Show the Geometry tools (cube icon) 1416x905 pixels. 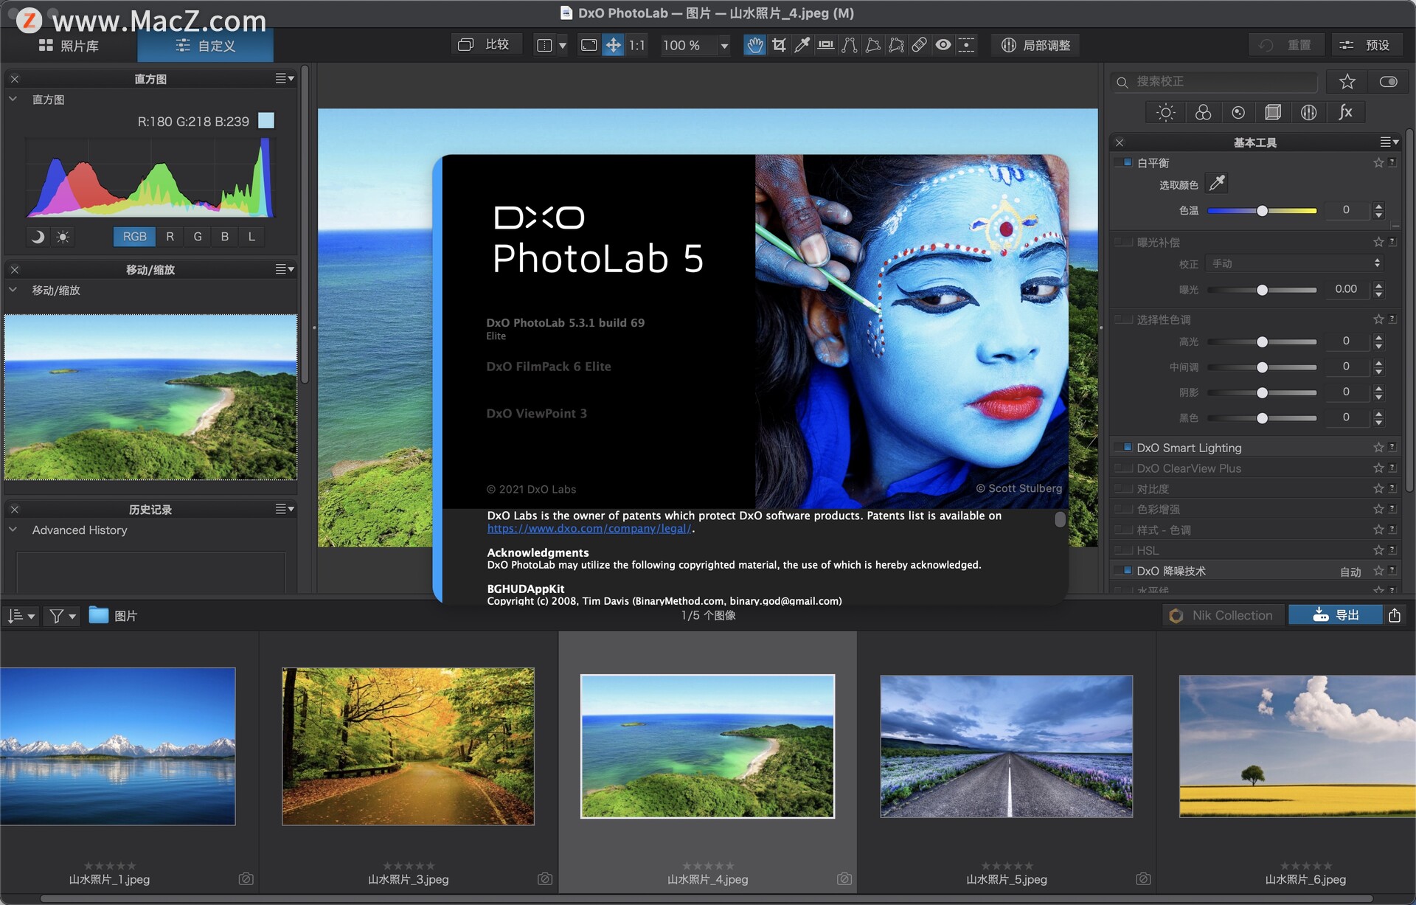tap(1273, 112)
